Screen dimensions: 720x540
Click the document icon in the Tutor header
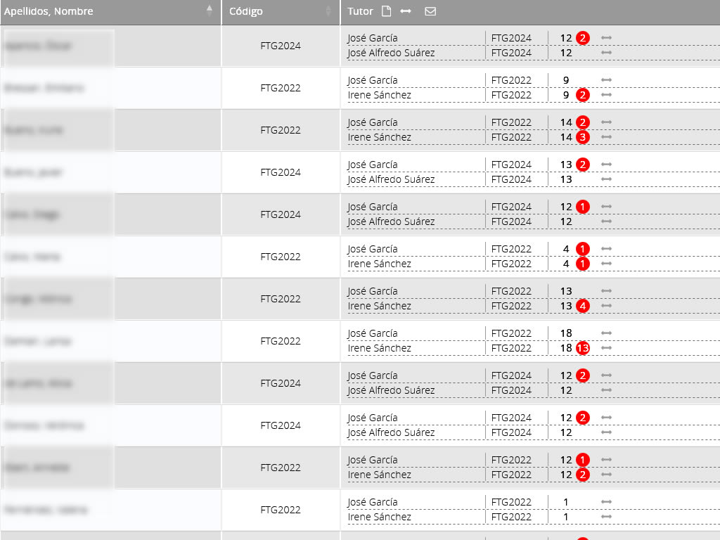tap(385, 11)
